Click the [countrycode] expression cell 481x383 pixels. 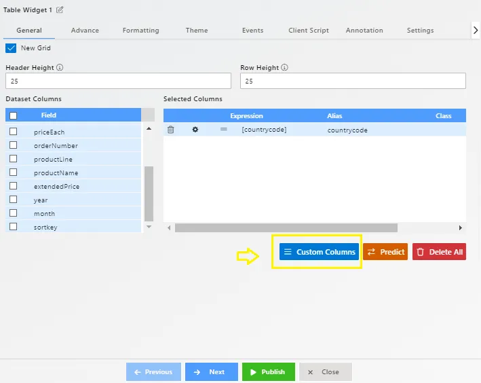coord(264,130)
